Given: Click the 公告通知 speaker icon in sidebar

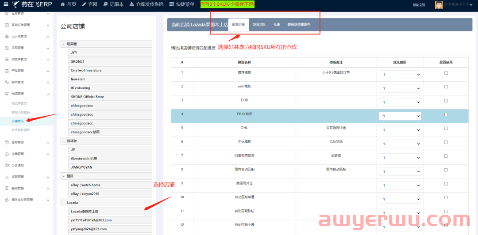Looking at the screenshot, I should coord(7,165).
